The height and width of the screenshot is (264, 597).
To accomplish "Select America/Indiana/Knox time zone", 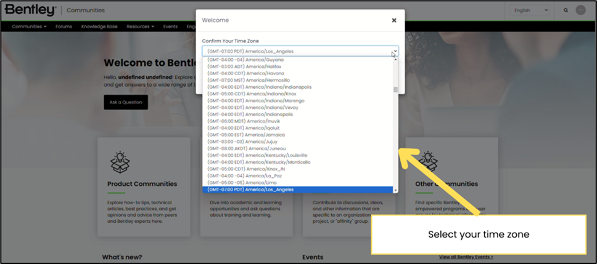I will pyautogui.click(x=297, y=94).
